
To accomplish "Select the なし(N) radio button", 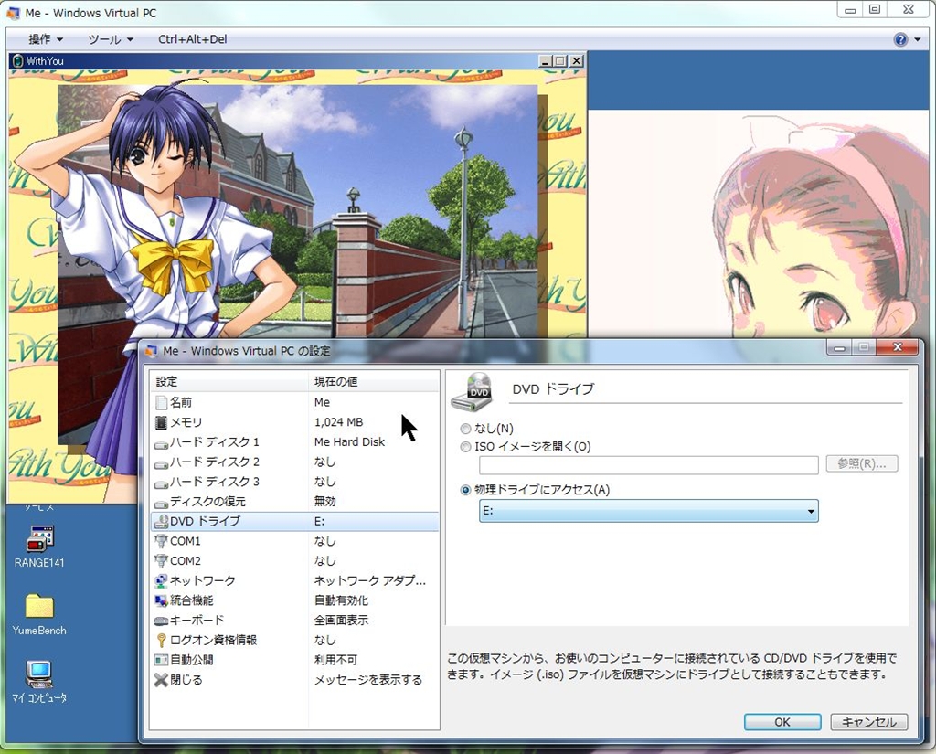I will click(x=466, y=429).
